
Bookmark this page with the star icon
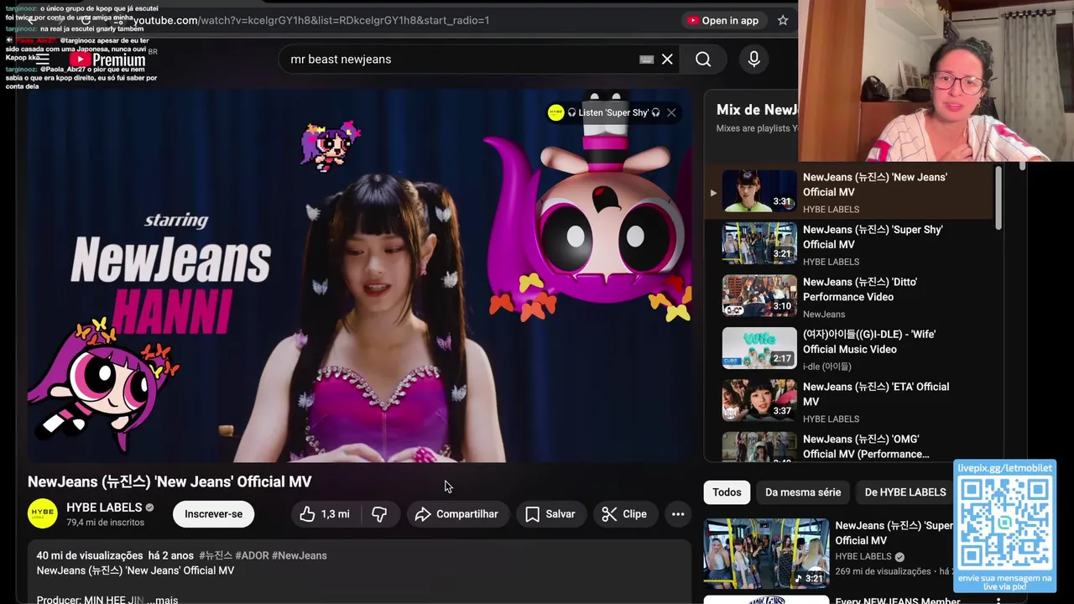[x=783, y=20]
